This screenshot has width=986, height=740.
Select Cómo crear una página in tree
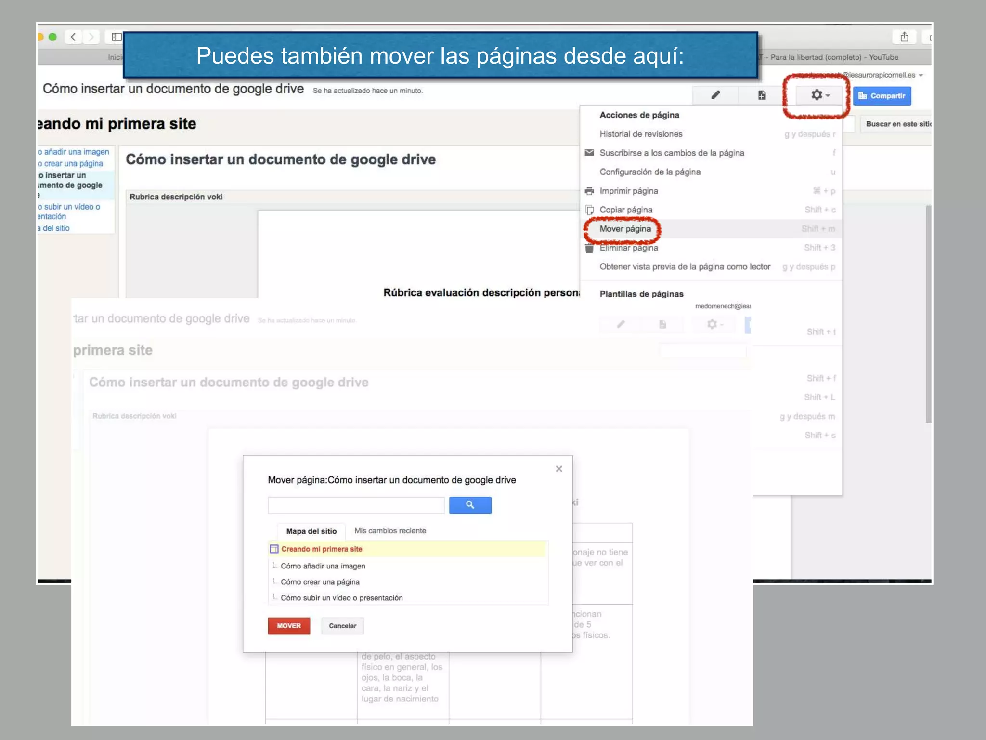coord(320,582)
